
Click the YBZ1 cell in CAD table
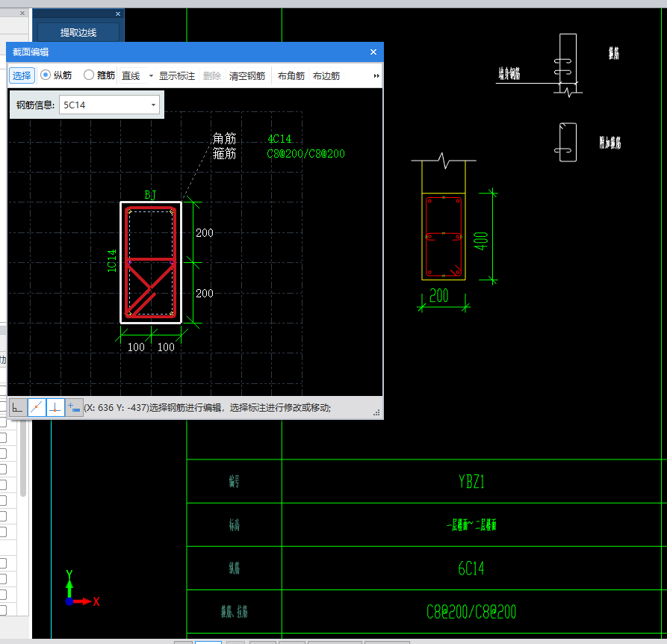tap(471, 482)
